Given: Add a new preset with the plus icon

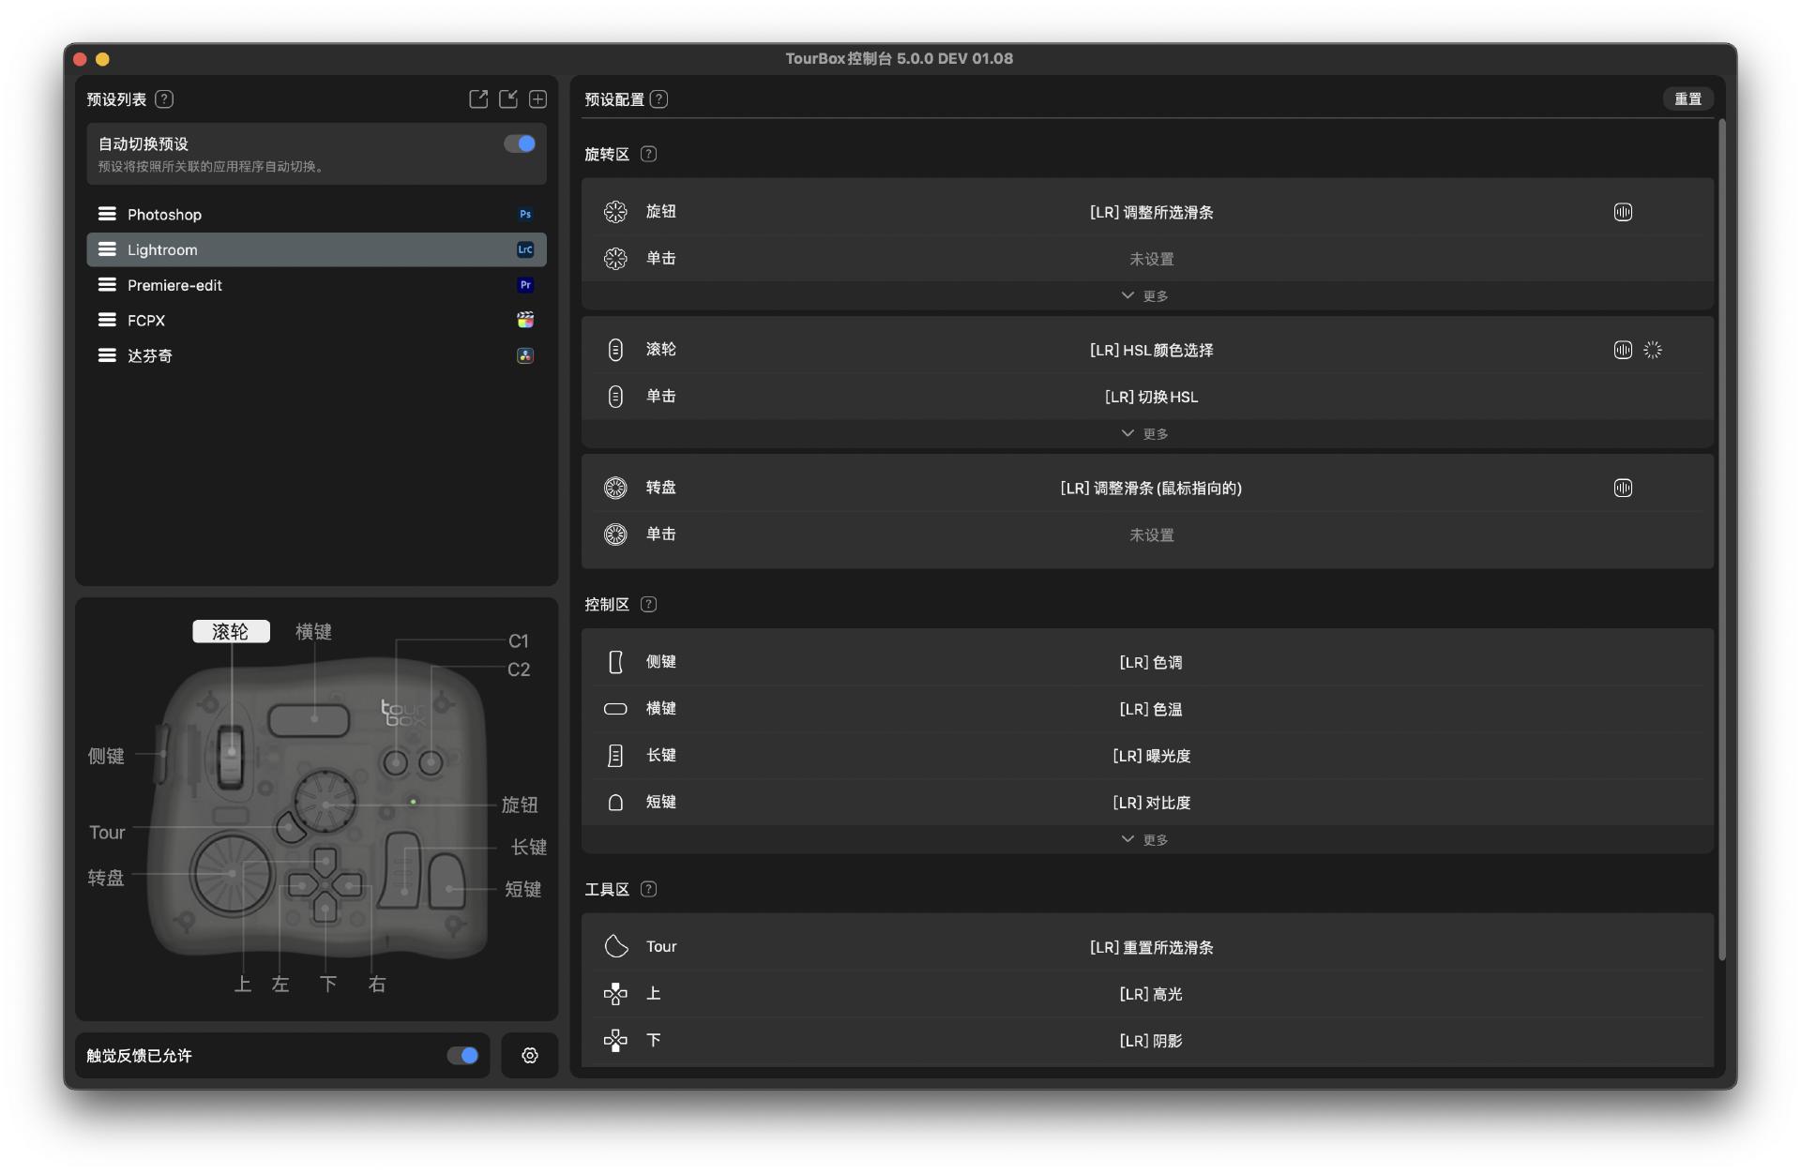Looking at the screenshot, I should [537, 98].
